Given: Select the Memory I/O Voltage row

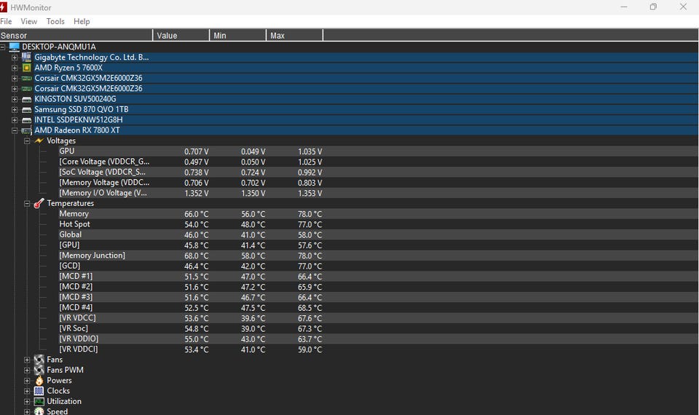Looking at the screenshot, I should tap(103, 193).
